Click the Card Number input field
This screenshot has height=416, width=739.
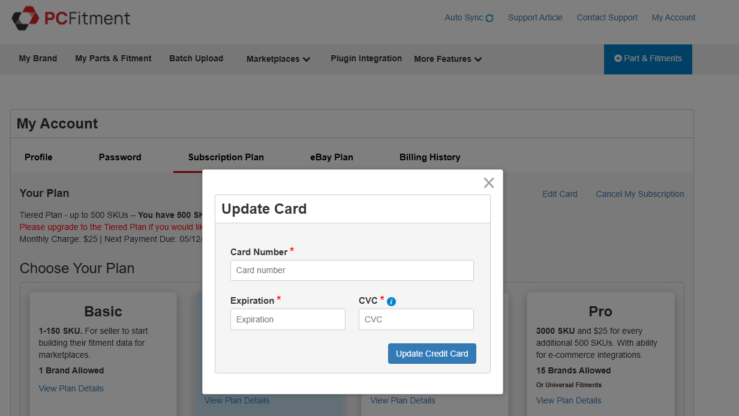click(352, 270)
